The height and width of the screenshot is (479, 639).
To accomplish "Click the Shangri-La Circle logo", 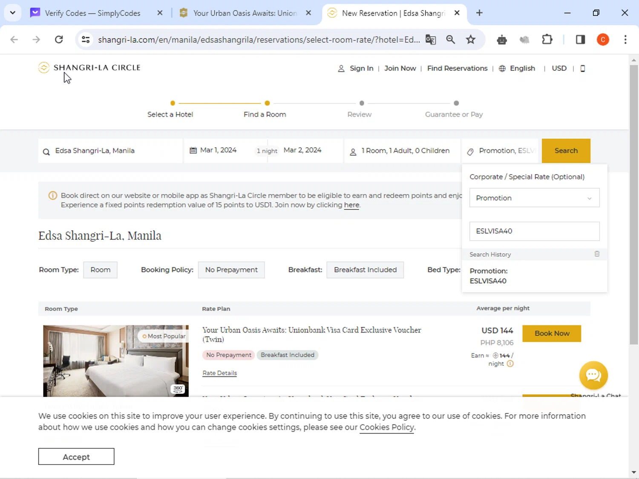I will pyautogui.click(x=89, y=68).
